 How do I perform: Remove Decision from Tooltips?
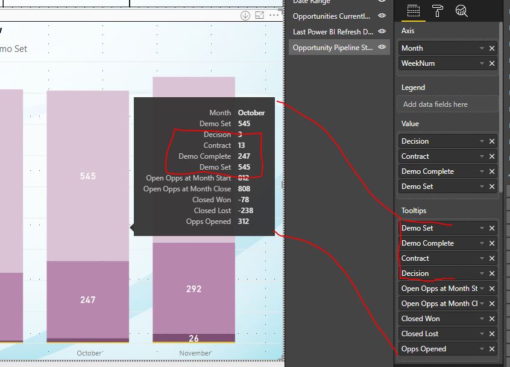click(x=492, y=273)
